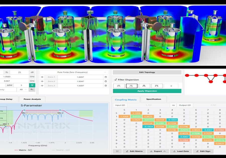The image size is (226, 158).
Task: Switch to the Power Analysis tab
Action: click(x=32, y=99)
